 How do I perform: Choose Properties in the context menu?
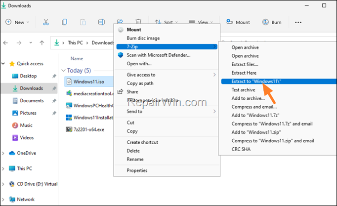tap(167, 170)
